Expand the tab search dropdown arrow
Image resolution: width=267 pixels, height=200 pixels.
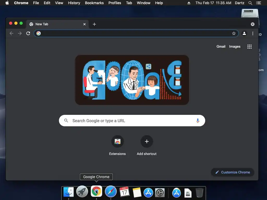coord(252,24)
